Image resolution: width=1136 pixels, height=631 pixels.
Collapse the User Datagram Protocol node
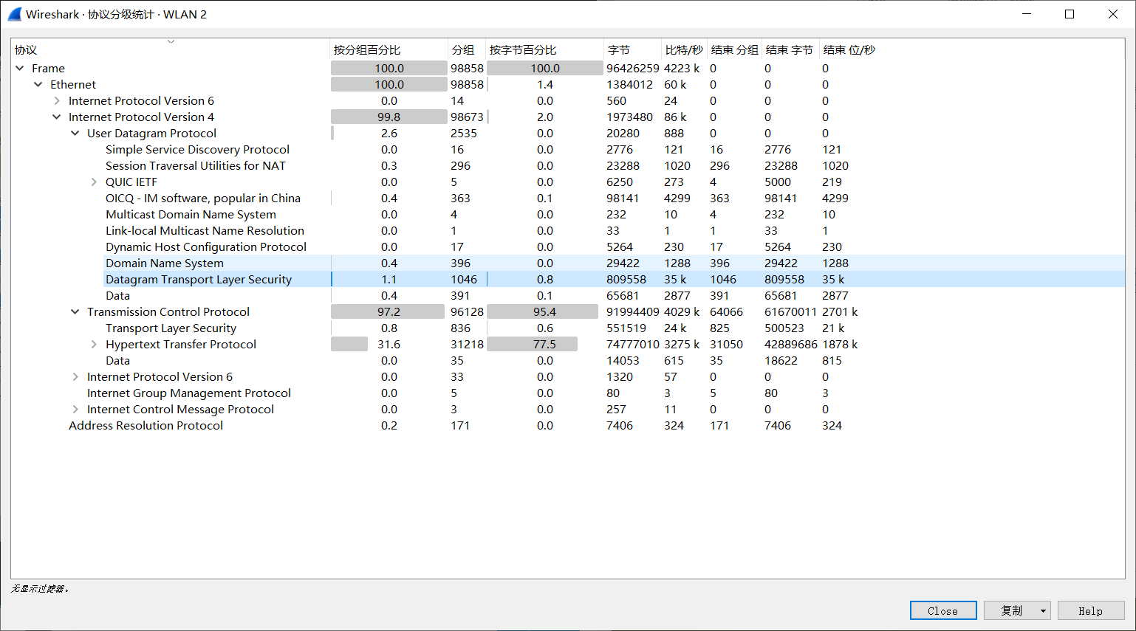point(75,134)
